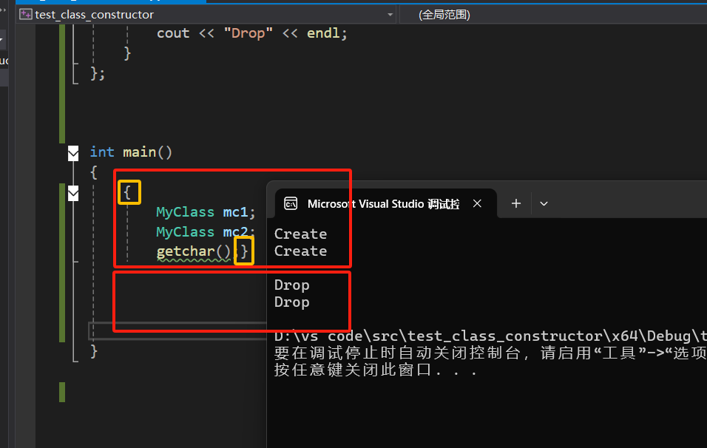Click MyClass type on the mc1 line

pyautogui.click(x=185, y=212)
